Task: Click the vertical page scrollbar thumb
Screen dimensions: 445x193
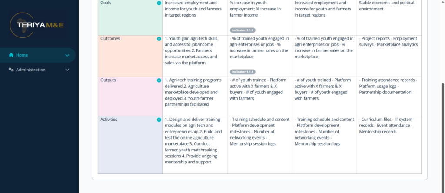Action: pos(443,137)
